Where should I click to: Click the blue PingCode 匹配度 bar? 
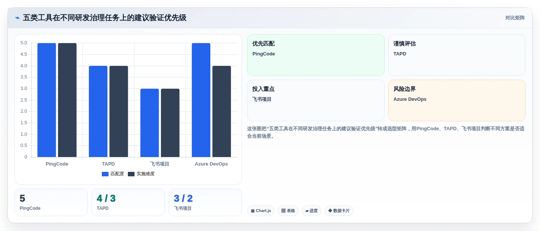pos(46,100)
